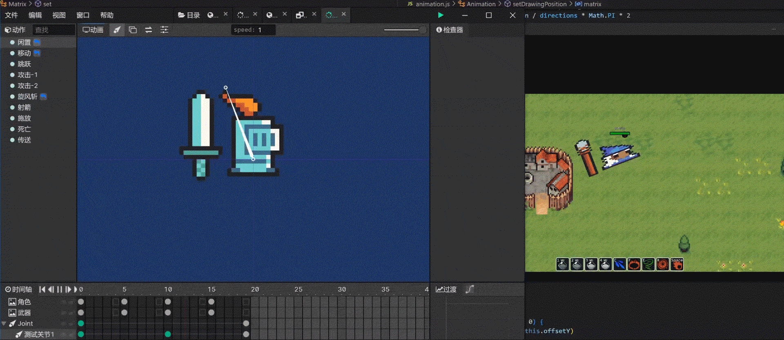The image size is (784, 340).
Task: Select the joint tool icon in the toolbar
Action: [x=117, y=30]
